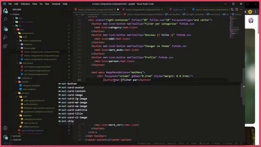Switch to styles.scss tab
The image size is (261, 147).
point(179,9)
